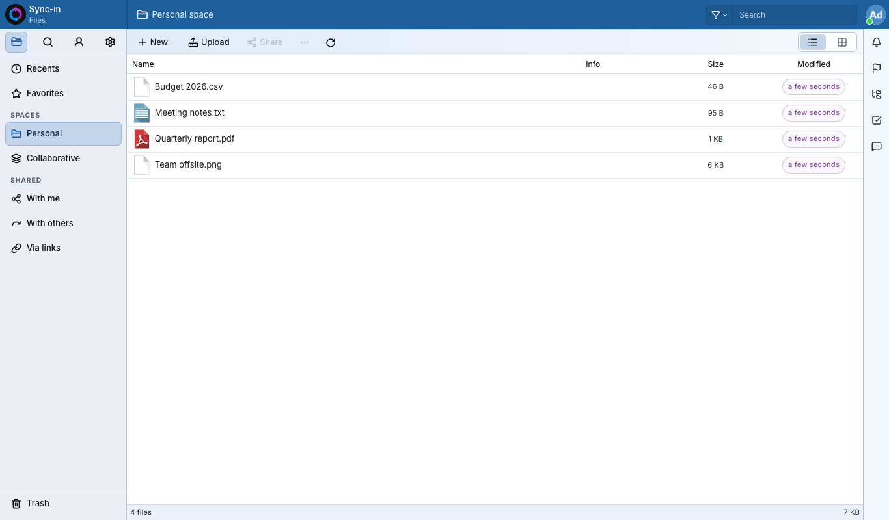Viewport: 889px width, 520px height.
Task: Open the Trash
Action: 63,504
